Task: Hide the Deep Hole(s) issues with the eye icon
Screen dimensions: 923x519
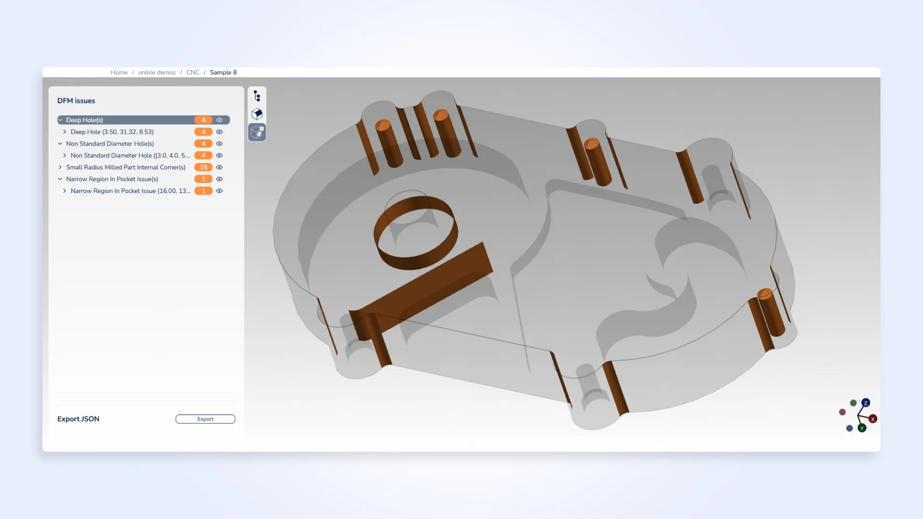Action: coord(219,120)
